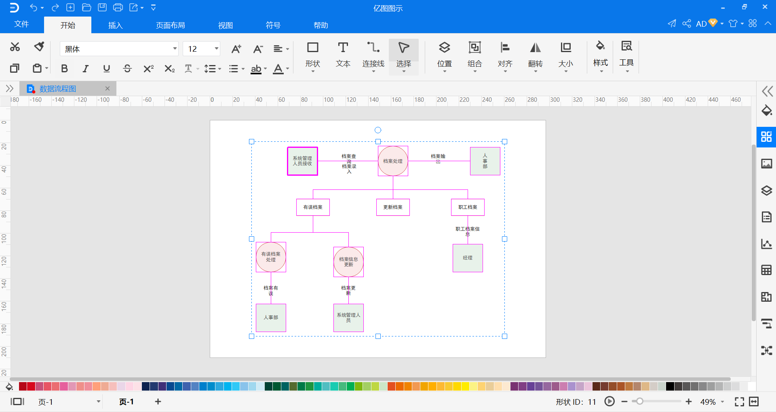
Task: Open the 插入 ribbon tab
Action: [115, 25]
